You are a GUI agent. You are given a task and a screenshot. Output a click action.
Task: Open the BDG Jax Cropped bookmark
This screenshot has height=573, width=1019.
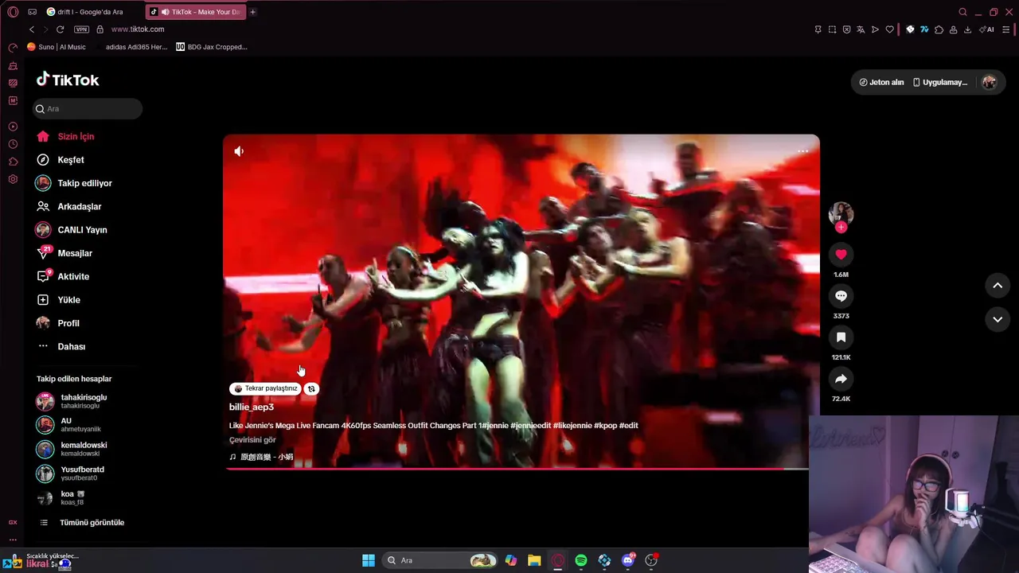pyautogui.click(x=212, y=47)
